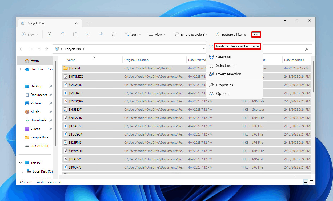Add a new tab with plus icon
The height and width of the screenshot is (201, 333).
point(89,23)
